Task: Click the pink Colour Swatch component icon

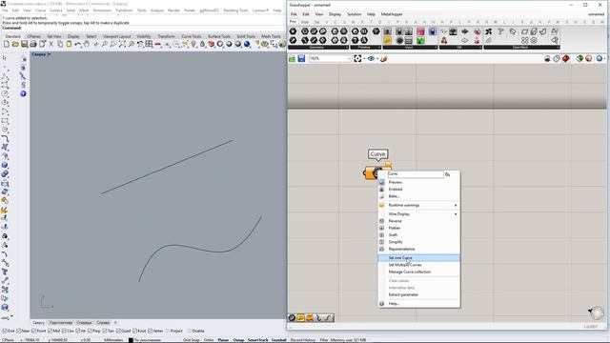Action: (x=420, y=31)
